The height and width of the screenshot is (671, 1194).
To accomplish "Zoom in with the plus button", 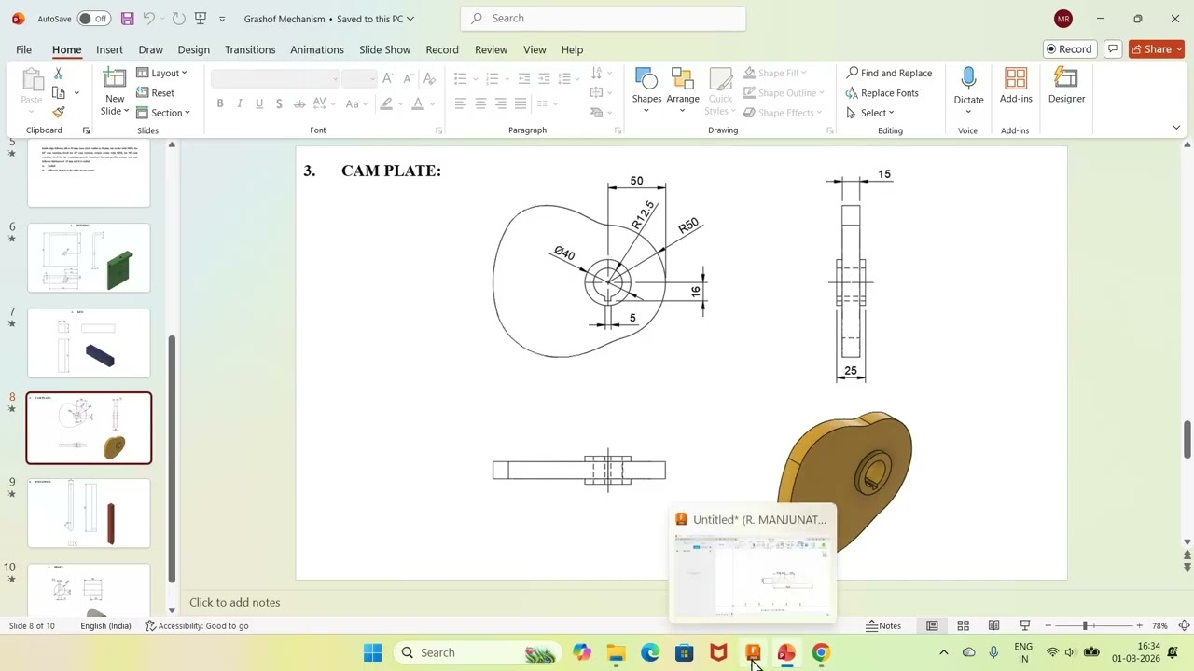I will click(1139, 625).
